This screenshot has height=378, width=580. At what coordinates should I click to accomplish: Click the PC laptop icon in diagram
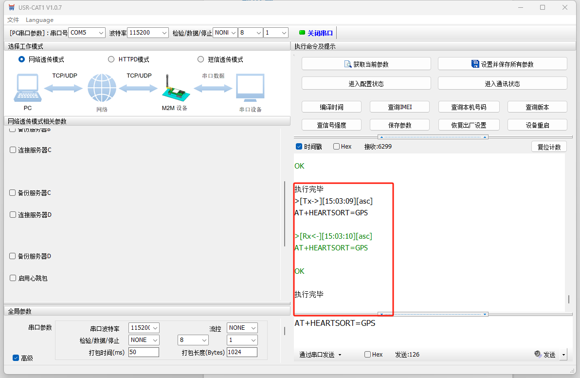pyautogui.click(x=28, y=88)
